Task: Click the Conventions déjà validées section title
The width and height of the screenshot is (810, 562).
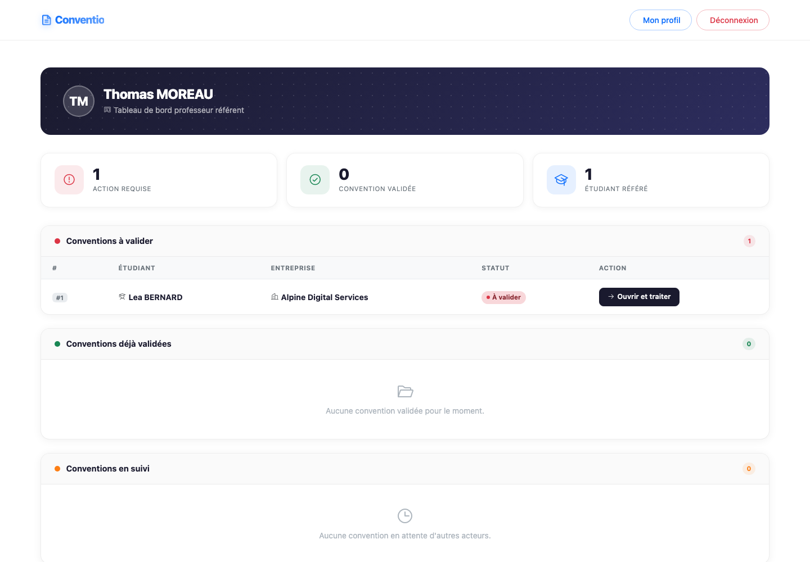Action: point(119,344)
